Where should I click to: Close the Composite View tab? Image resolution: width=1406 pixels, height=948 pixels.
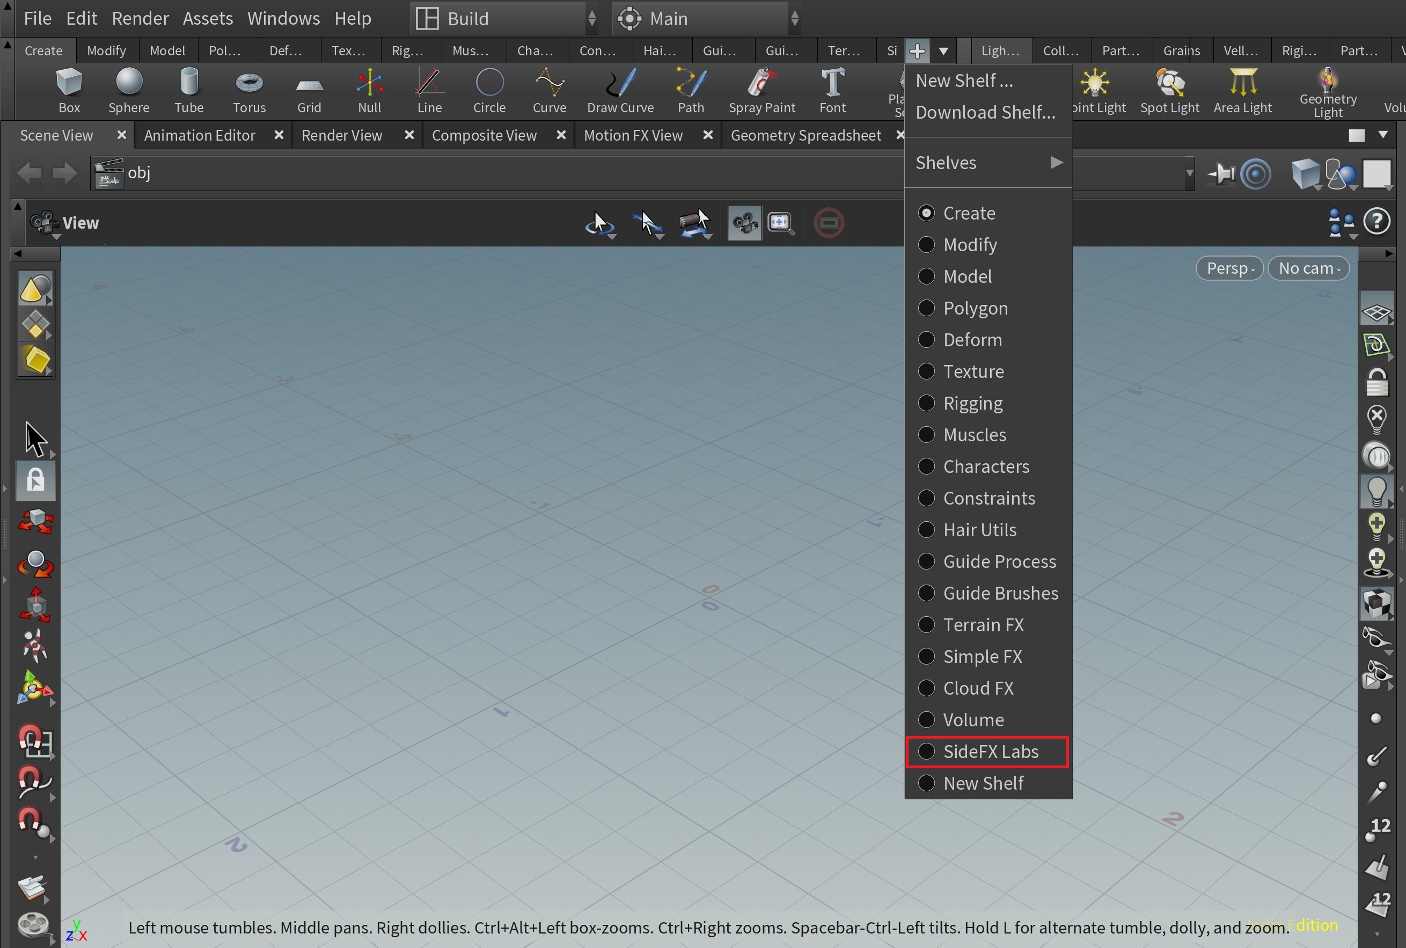click(561, 135)
